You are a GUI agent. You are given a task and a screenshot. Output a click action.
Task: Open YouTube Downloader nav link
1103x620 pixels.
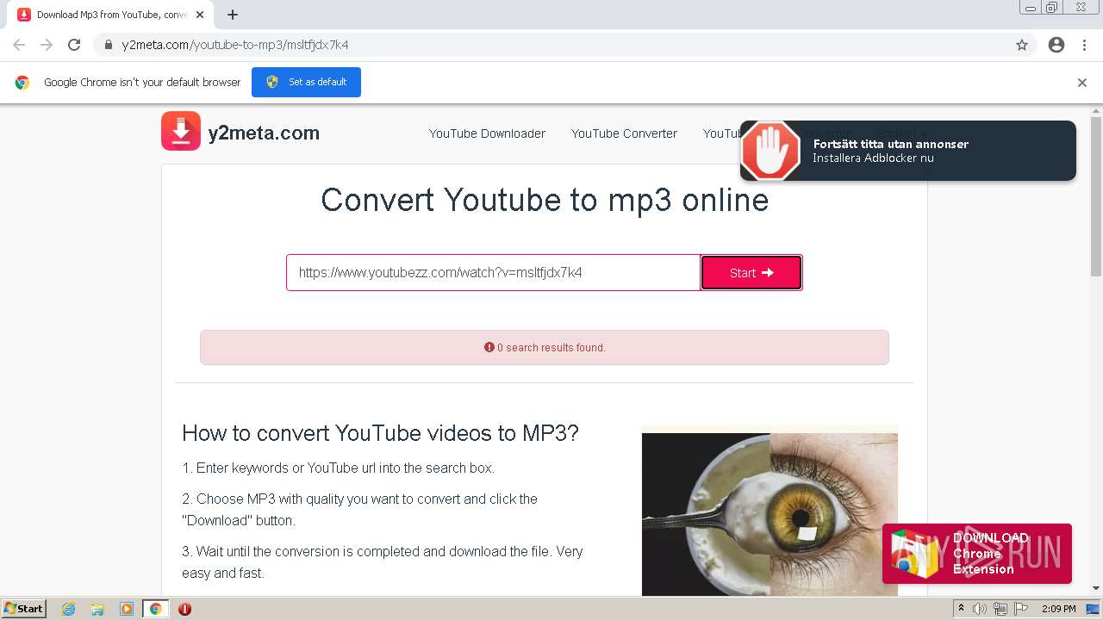tap(487, 133)
